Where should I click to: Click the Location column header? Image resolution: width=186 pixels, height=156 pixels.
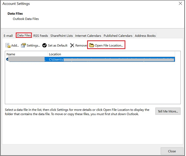[111, 54]
